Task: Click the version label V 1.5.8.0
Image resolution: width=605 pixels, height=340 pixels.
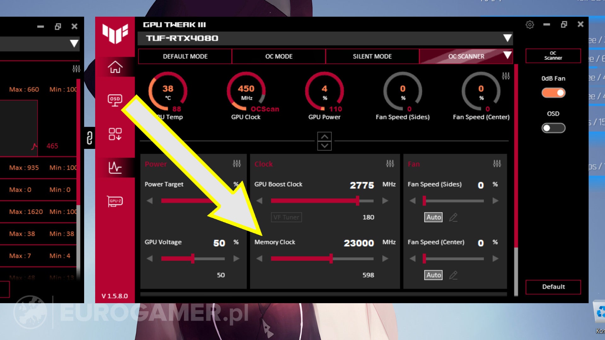Action: (115, 296)
